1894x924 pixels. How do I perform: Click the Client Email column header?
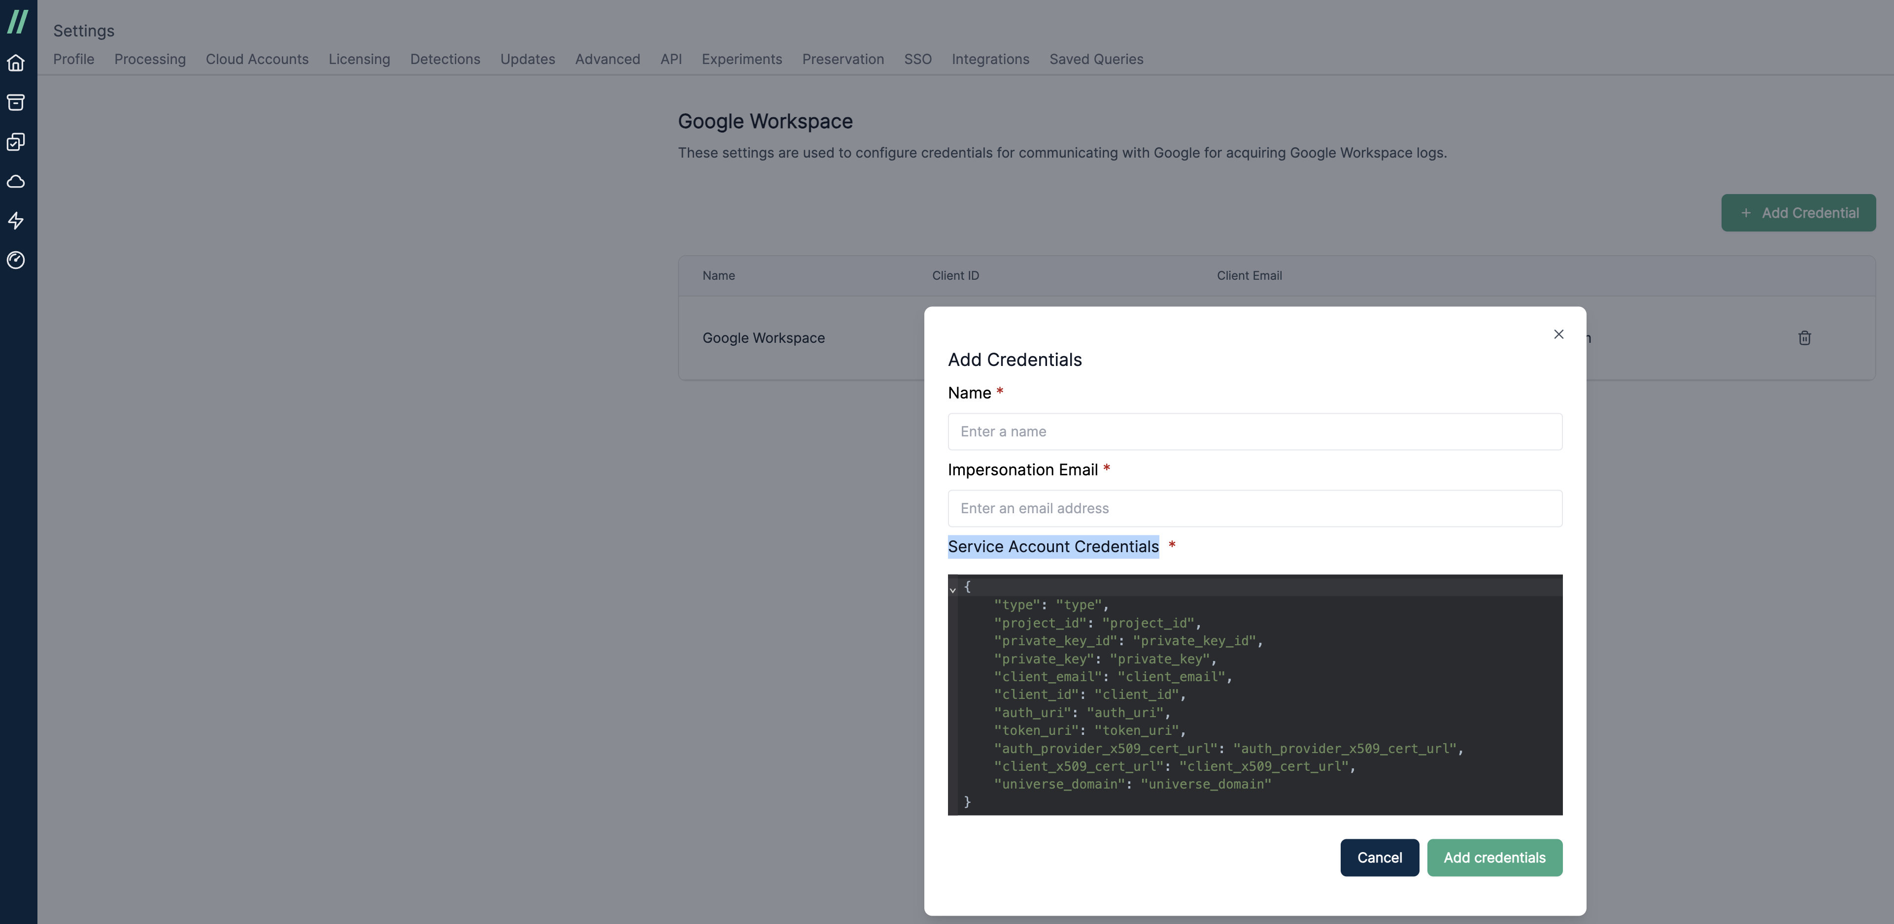pyautogui.click(x=1249, y=276)
